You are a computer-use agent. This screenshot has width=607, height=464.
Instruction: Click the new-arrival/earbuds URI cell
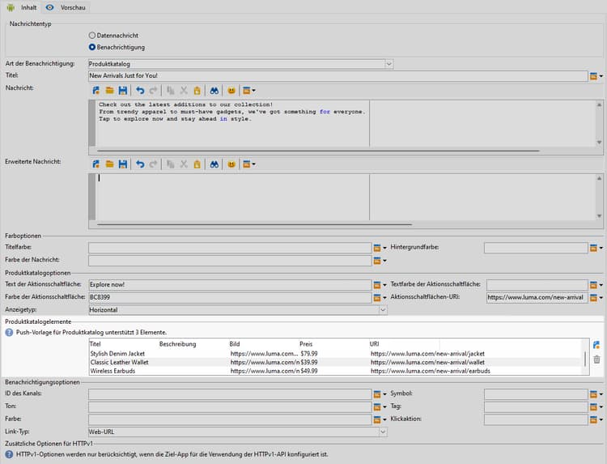pyautogui.click(x=430, y=371)
